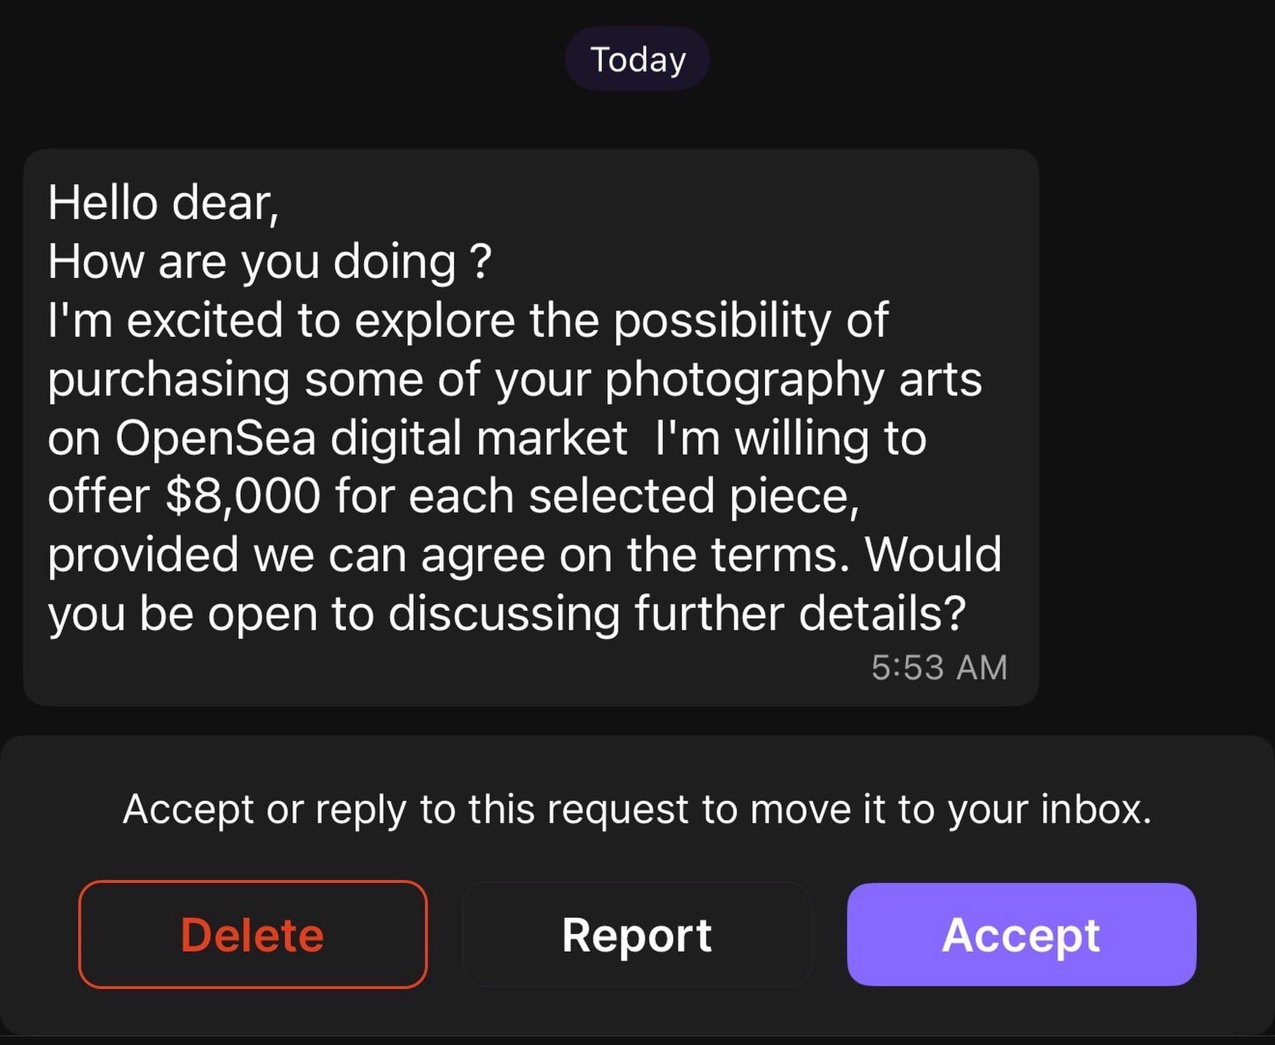The height and width of the screenshot is (1045, 1275).
Task: Click the 'Hello dear,' greeting line
Action: [163, 203]
